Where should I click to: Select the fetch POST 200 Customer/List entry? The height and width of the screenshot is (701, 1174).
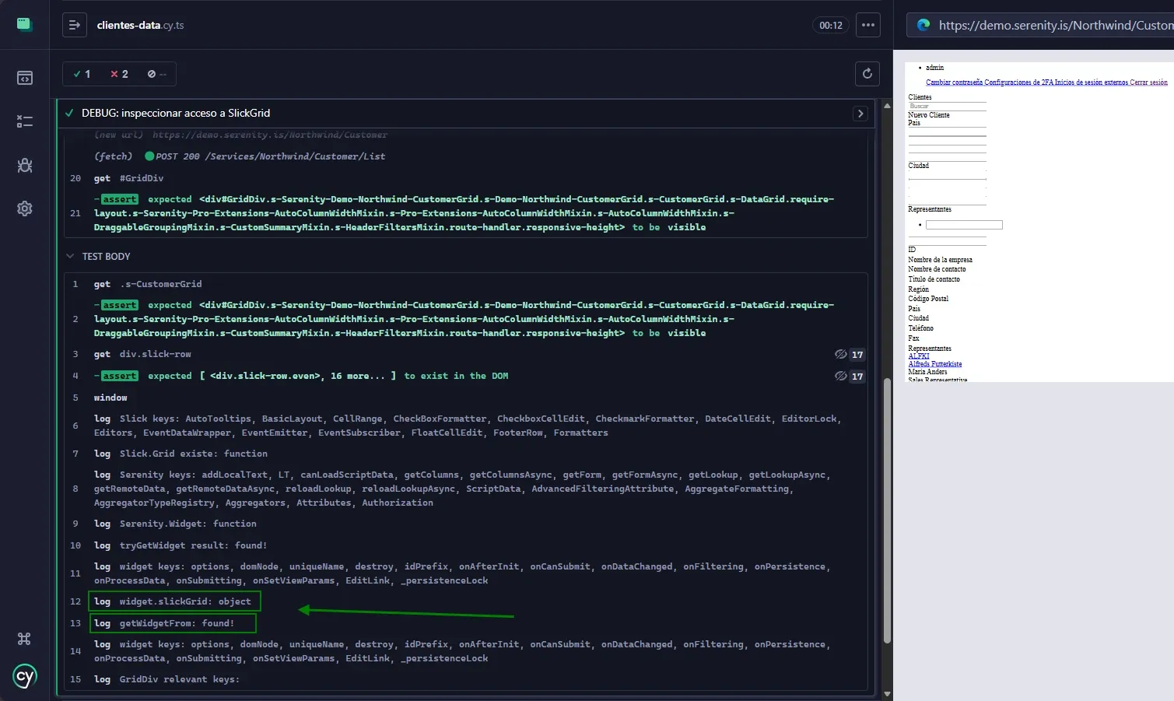[466, 156]
